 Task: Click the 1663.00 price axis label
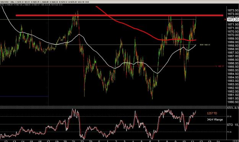233,84
